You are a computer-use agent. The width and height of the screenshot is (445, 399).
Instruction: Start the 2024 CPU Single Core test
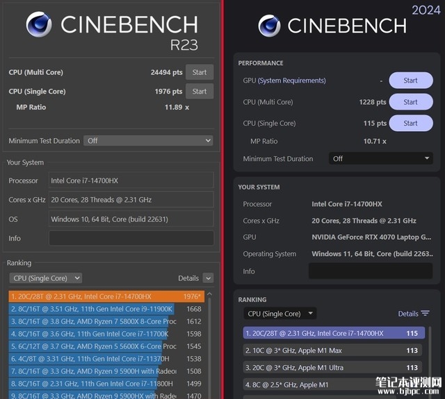tap(411, 124)
